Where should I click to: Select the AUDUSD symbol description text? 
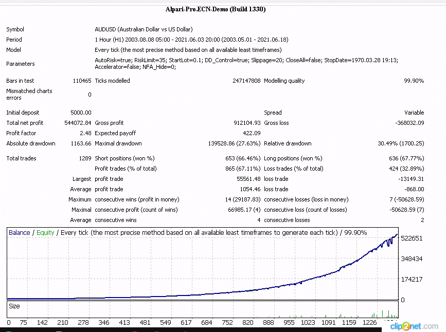click(x=144, y=29)
